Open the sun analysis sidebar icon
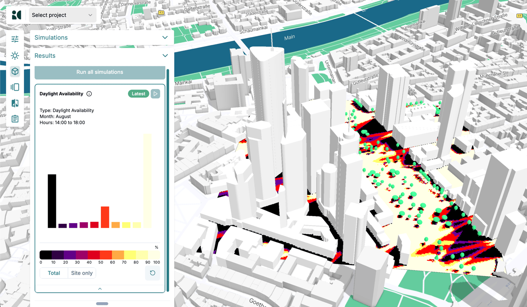Viewport: 527px width, 307px height. [15, 55]
